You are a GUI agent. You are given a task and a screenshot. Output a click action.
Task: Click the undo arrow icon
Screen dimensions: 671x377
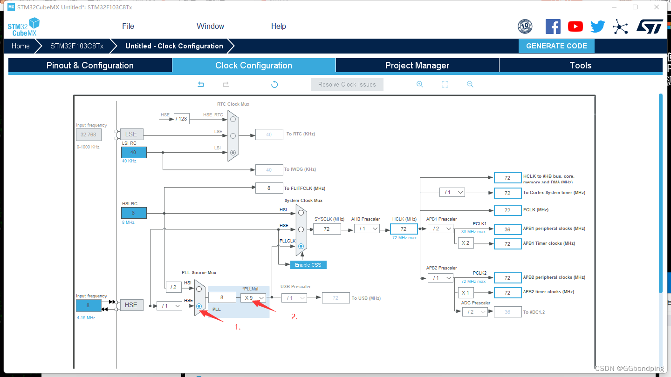[x=201, y=84]
